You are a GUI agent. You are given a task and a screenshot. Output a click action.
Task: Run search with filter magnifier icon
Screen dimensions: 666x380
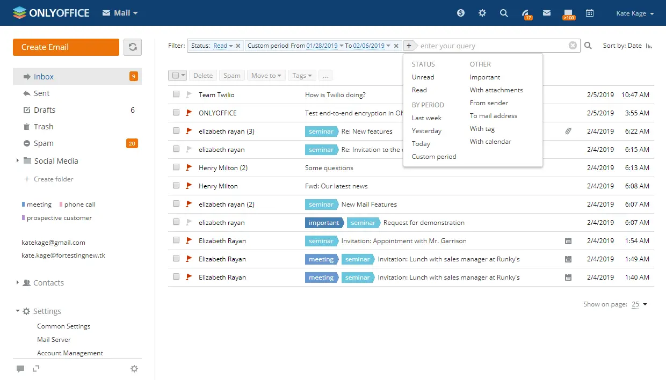click(588, 46)
